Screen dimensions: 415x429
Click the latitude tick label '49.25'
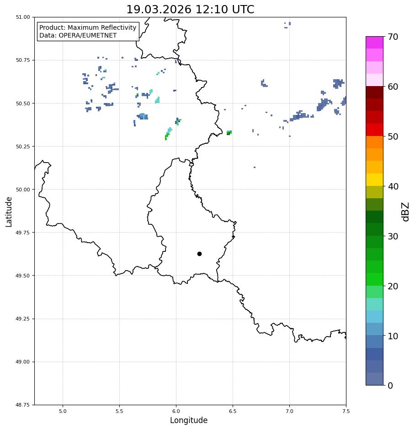tap(23, 319)
